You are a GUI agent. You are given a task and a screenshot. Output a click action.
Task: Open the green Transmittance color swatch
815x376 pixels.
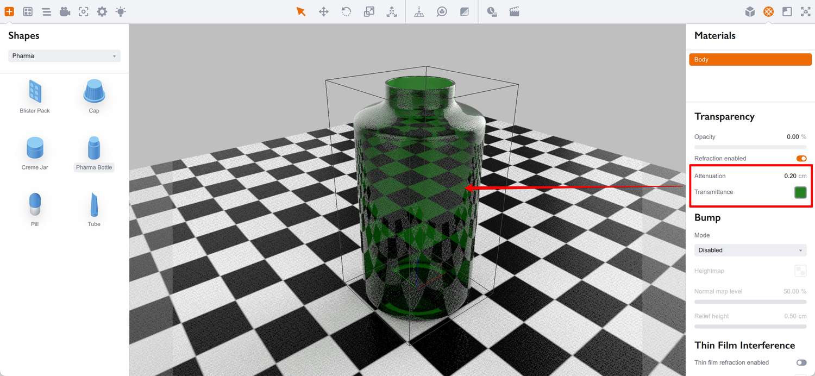click(x=800, y=192)
